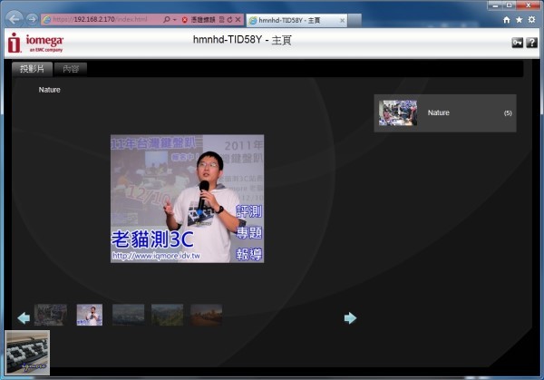
Task: Switch to the 內容 content tab
Action: (x=71, y=69)
